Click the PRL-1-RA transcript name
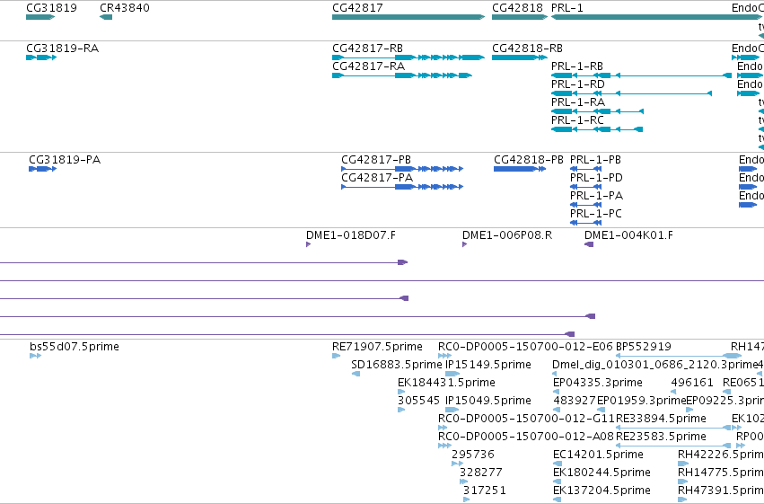Image resolution: width=764 pixels, height=504 pixels. point(578,102)
